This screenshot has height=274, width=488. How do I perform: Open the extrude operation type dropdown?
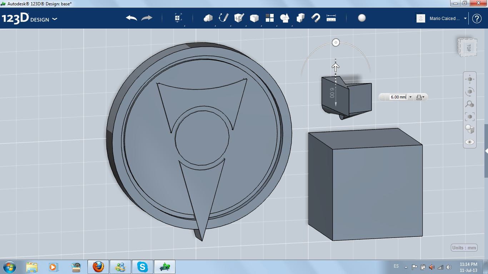click(420, 97)
